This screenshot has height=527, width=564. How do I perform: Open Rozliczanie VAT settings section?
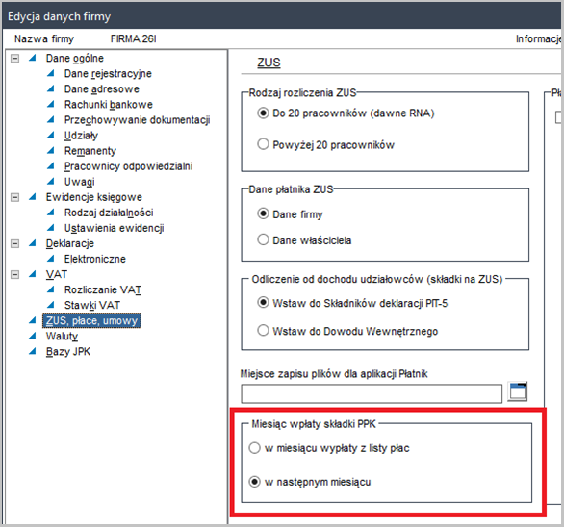pyautogui.click(x=103, y=289)
